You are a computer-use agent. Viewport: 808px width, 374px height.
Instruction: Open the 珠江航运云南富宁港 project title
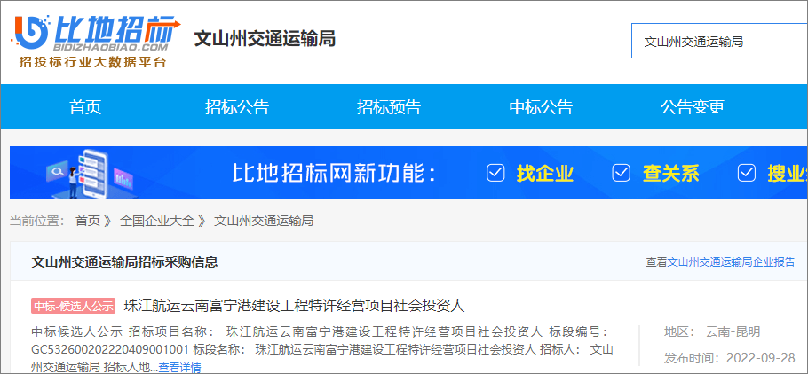[294, 306]
